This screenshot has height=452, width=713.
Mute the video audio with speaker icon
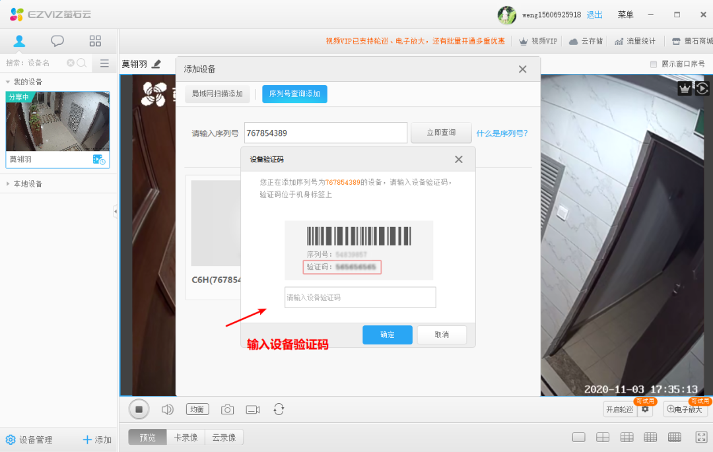click(167, 409)
